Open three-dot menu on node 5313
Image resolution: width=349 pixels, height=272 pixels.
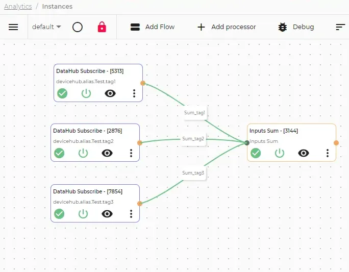coord(134,93)
